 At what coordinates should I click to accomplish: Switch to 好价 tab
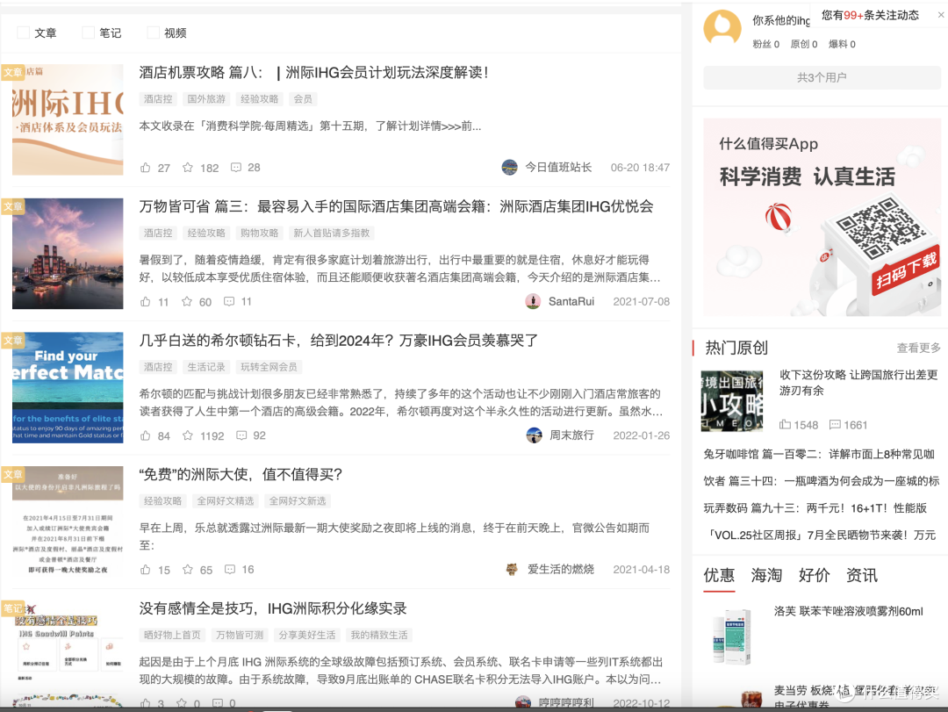(814, 575)
